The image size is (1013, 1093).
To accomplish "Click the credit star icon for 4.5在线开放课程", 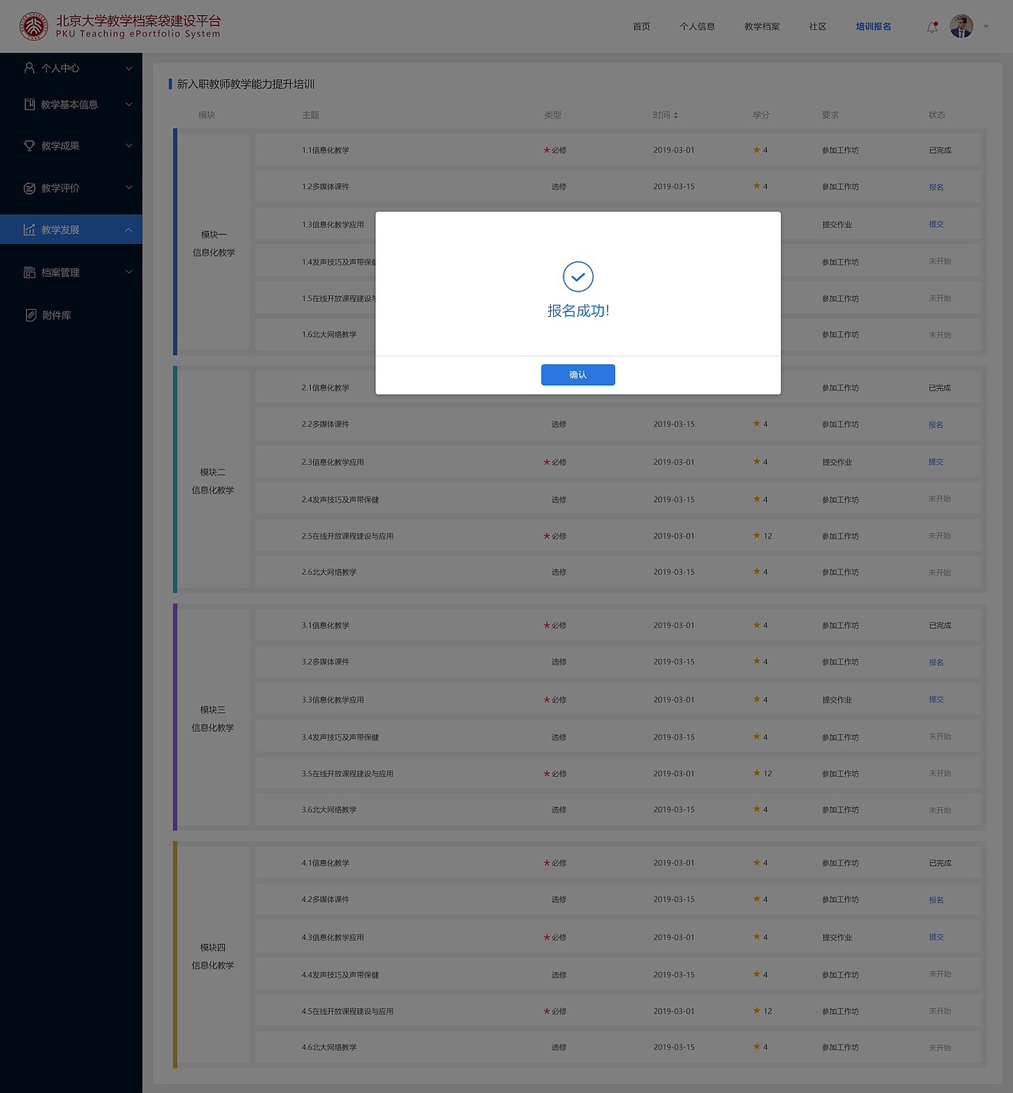I will coord(757,1011).
